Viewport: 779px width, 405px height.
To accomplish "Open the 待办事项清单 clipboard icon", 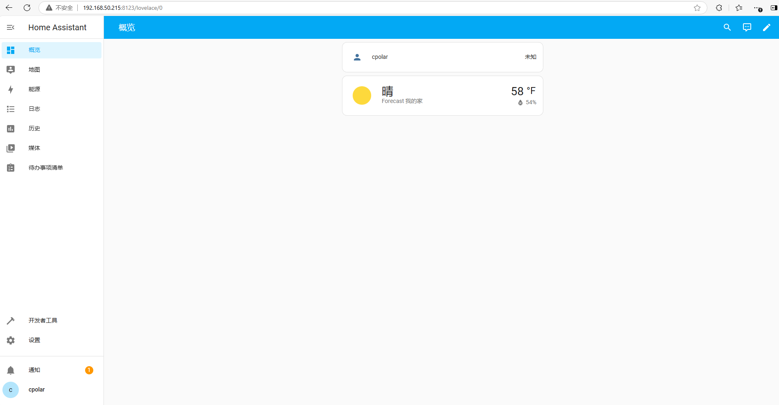I will point(11,168).
